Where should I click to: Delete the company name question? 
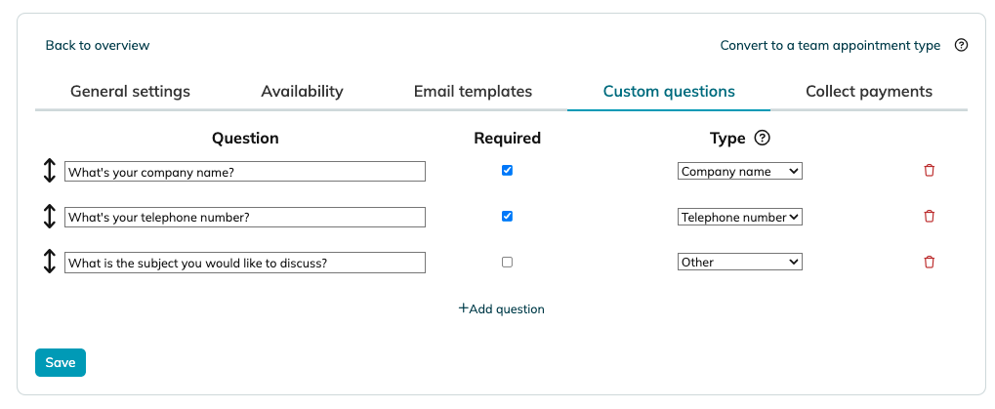(x=929, y=171)
